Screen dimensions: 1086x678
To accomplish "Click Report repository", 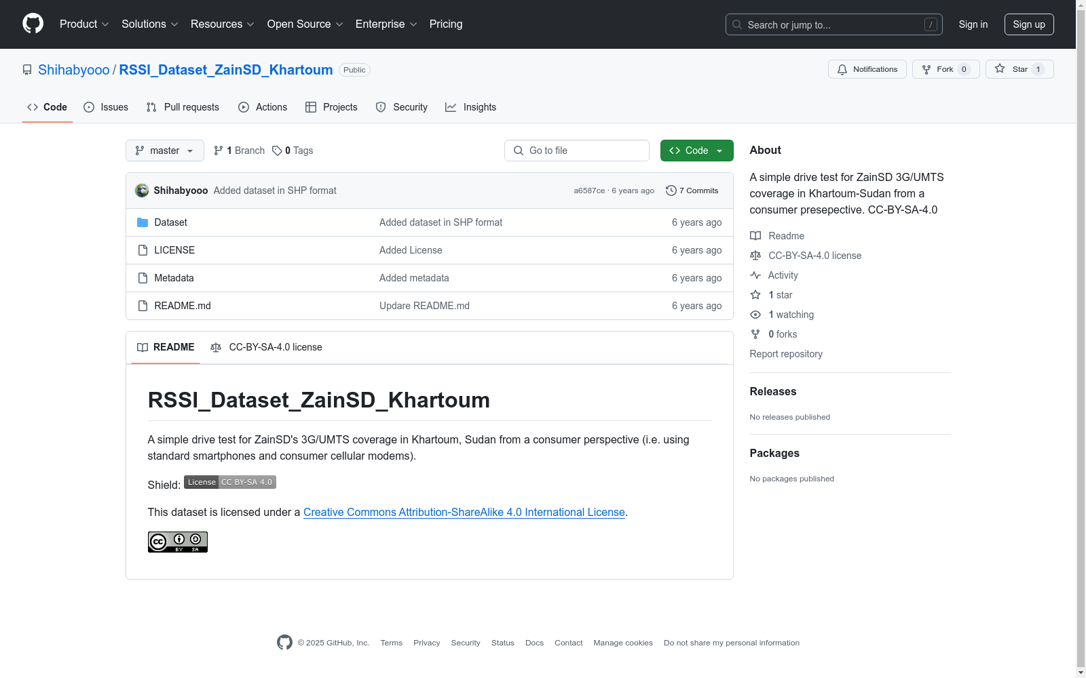I will pos(786,354).
